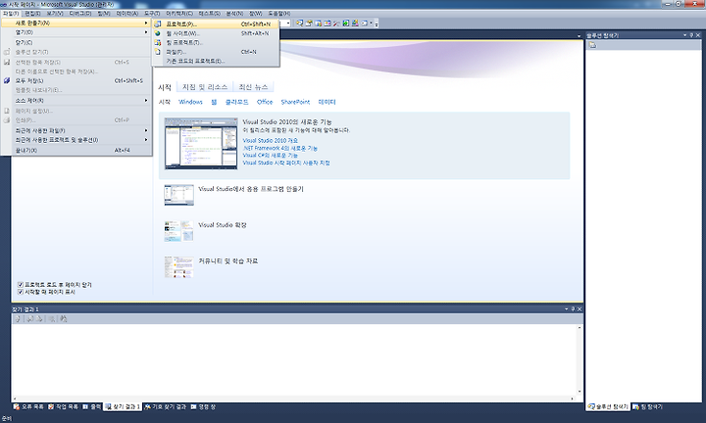
Task: Open the 지침 및 리소스 start page tab
Action: tap(205, 87)
